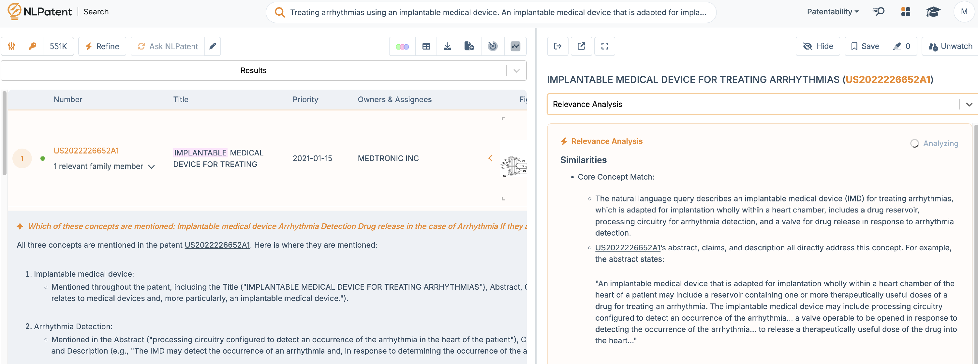The width and height of the screenshot is (978, 364).
Task: Click the add-document file icon
Action: coord(469,46)
